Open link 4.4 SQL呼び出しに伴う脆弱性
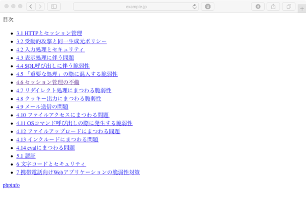Viewport: 306px width, 224px height. (x=53, y=66)
